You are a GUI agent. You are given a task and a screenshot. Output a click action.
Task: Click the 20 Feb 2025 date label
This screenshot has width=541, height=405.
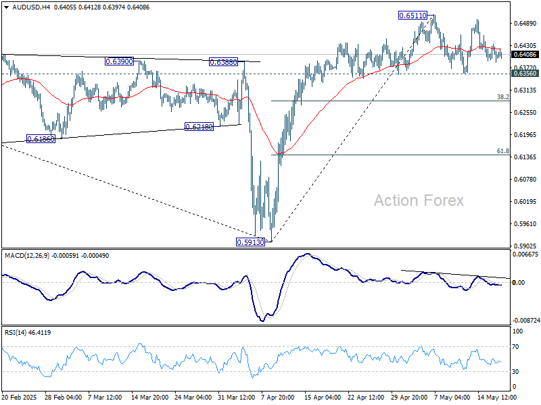pyautogui.click(x=20, y=398)
